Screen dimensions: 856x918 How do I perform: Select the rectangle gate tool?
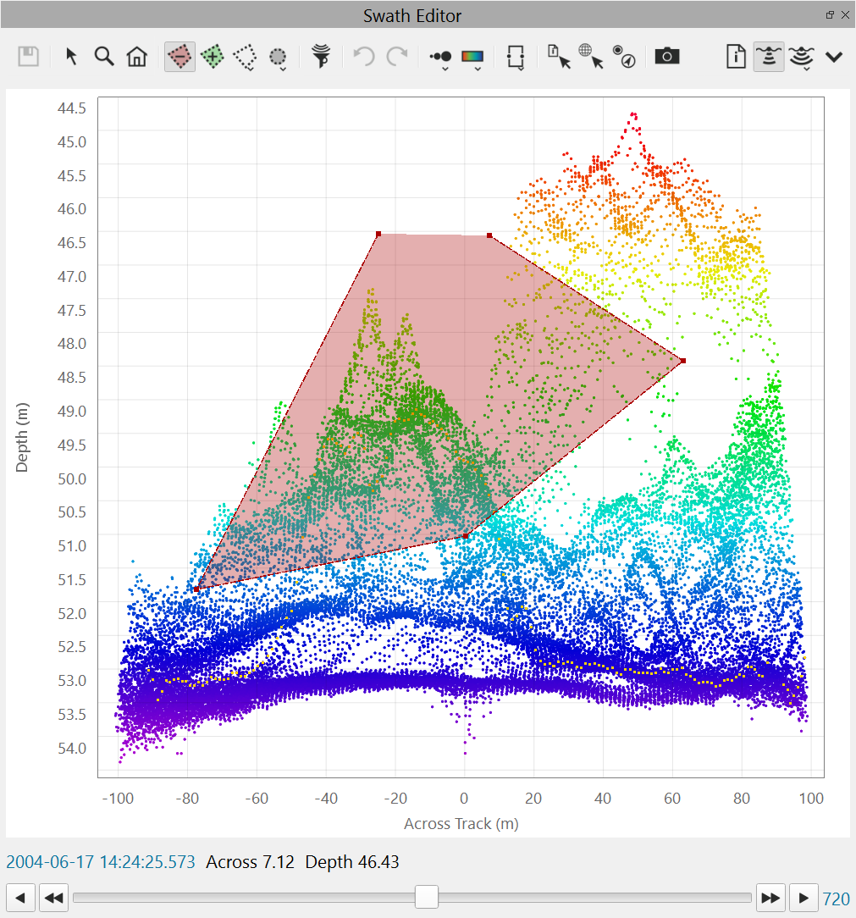(516, 56)
